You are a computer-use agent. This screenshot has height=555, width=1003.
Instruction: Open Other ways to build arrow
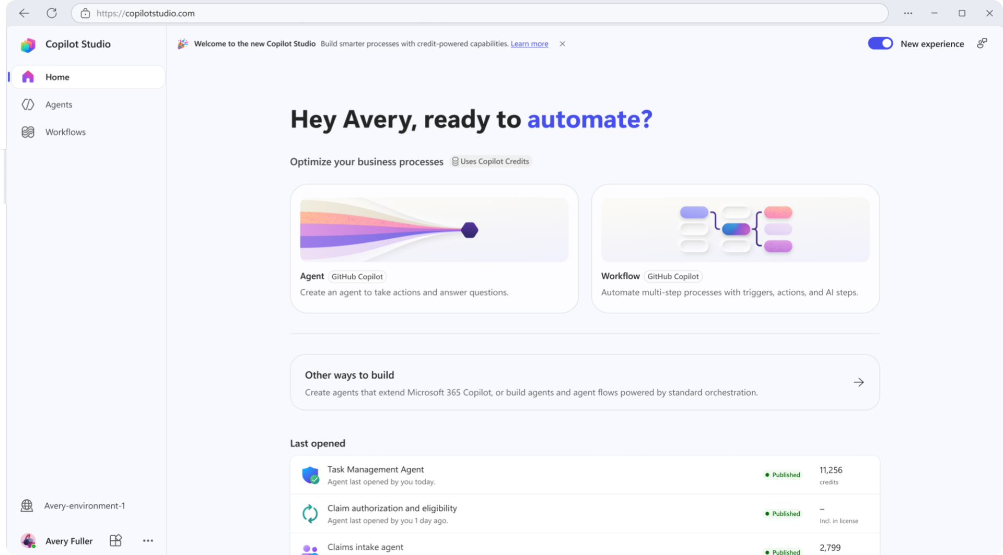coord(858,382)
